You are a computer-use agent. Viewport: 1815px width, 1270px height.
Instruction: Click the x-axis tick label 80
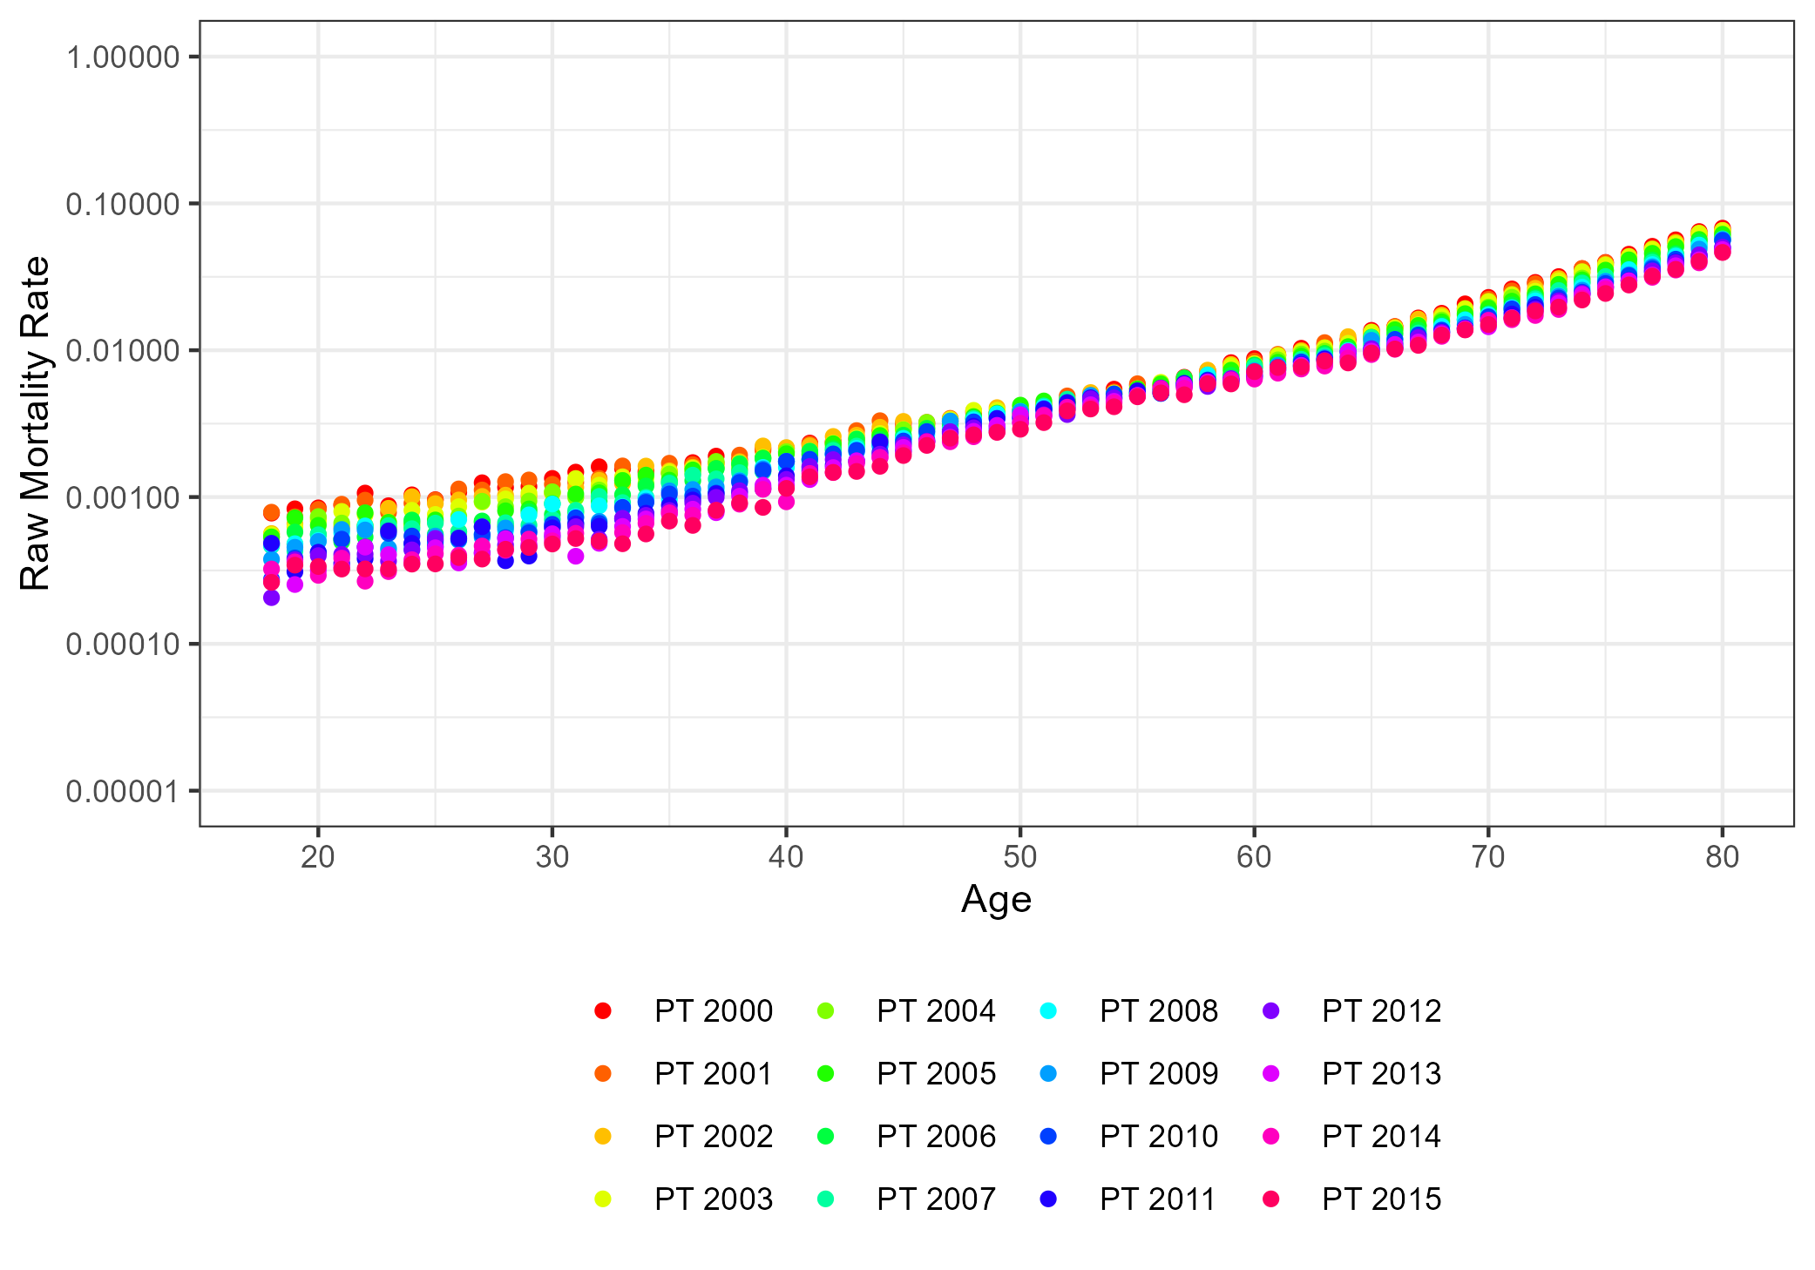[1723, 857]
